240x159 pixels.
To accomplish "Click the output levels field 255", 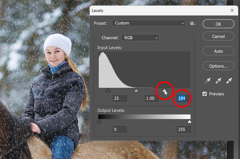I will click(184, 129).
